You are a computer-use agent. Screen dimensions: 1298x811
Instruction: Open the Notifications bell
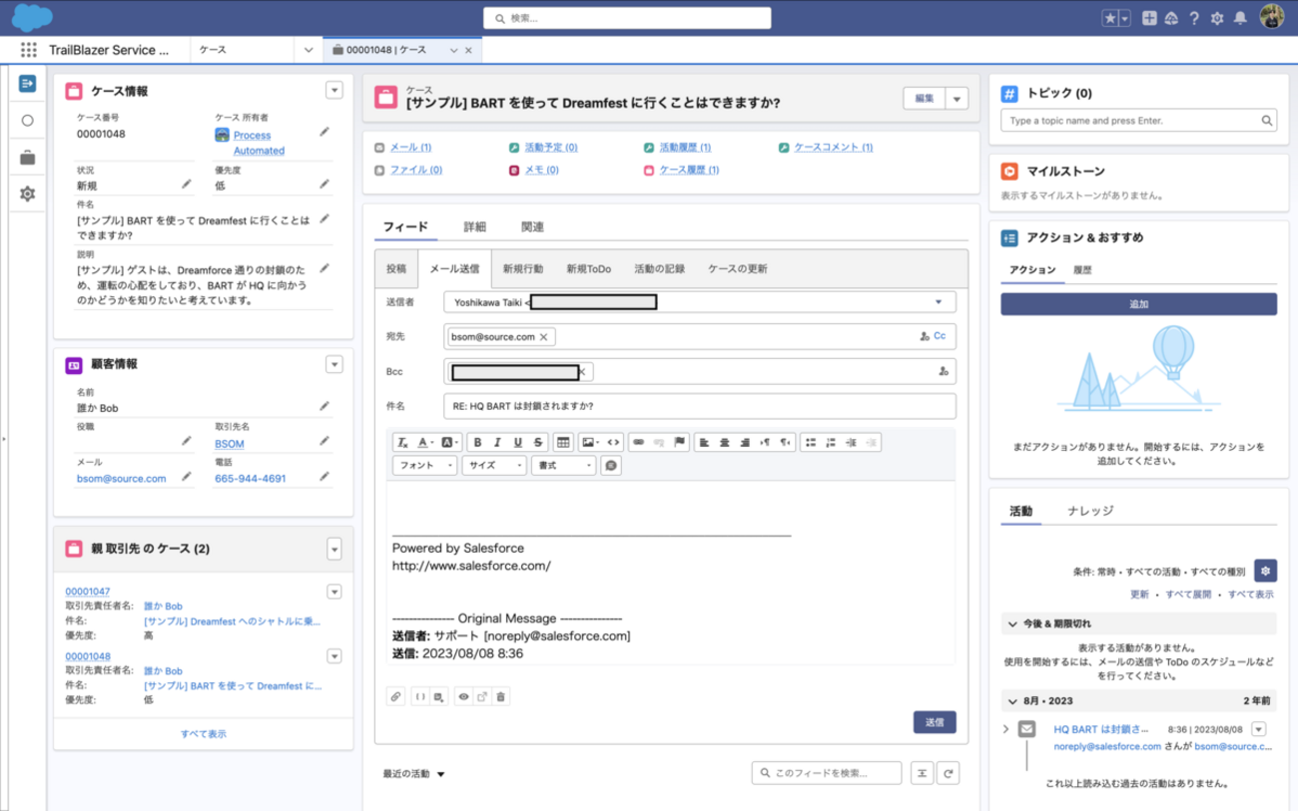1240,18
